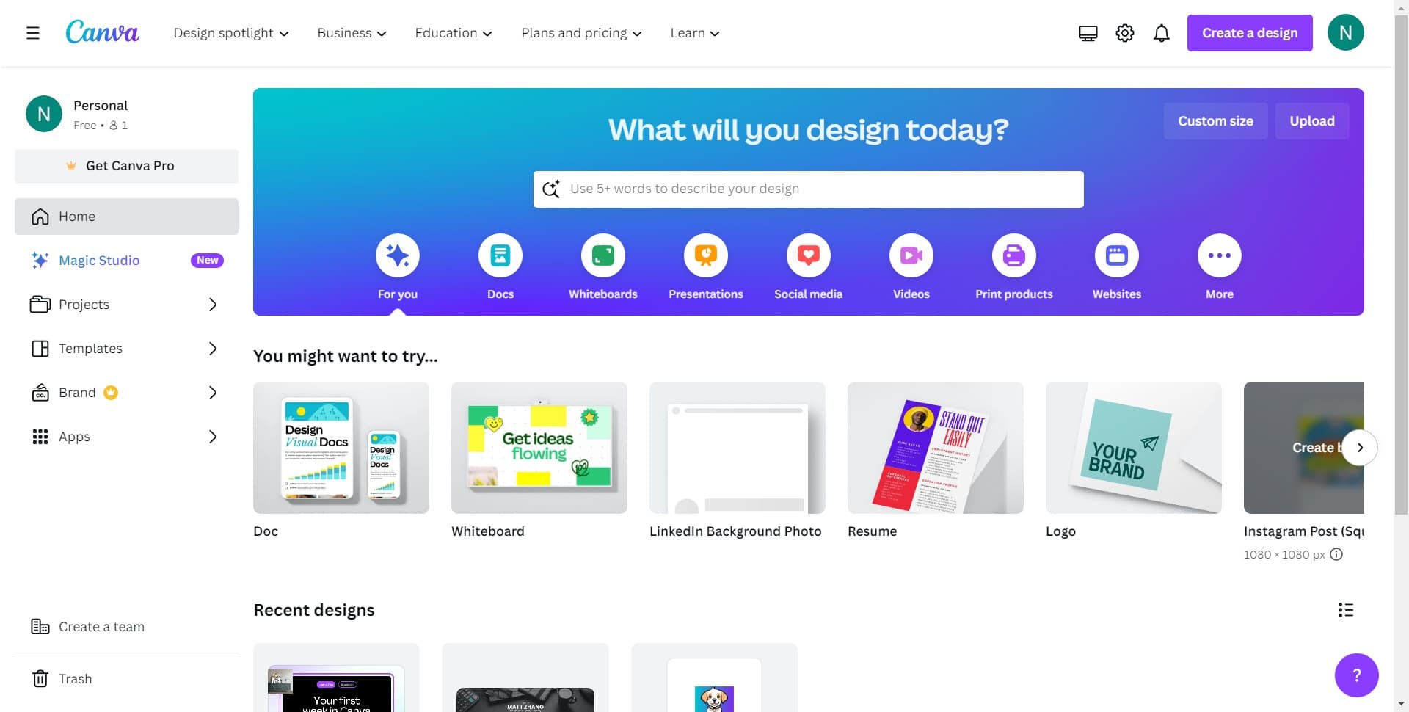Select the Docs design type icon
The width and height of the screenshot is (1409, 712).
(x=500, y=255)
